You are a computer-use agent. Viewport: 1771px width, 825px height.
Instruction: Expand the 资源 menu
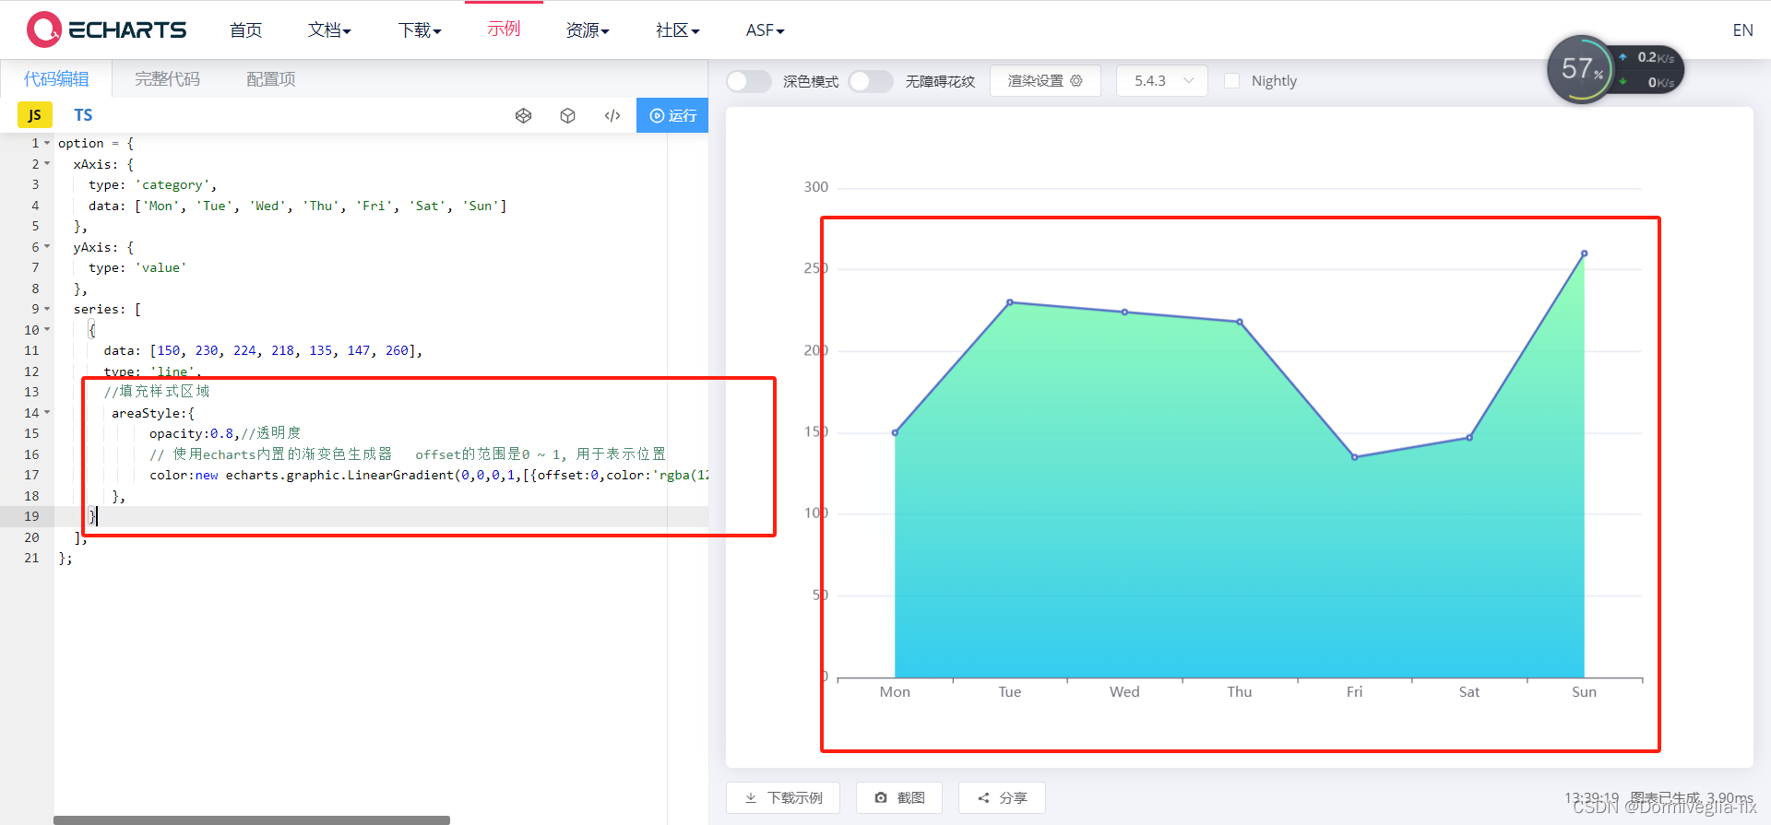(x=588, y=30)
